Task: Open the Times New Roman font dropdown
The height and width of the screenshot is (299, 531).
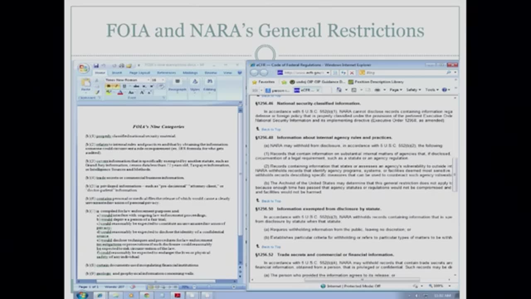Action: 148,80
